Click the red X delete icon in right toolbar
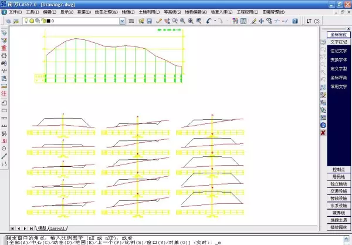This screenshot has width=352, height=245. pyautogui.click(x=323, y=133)
